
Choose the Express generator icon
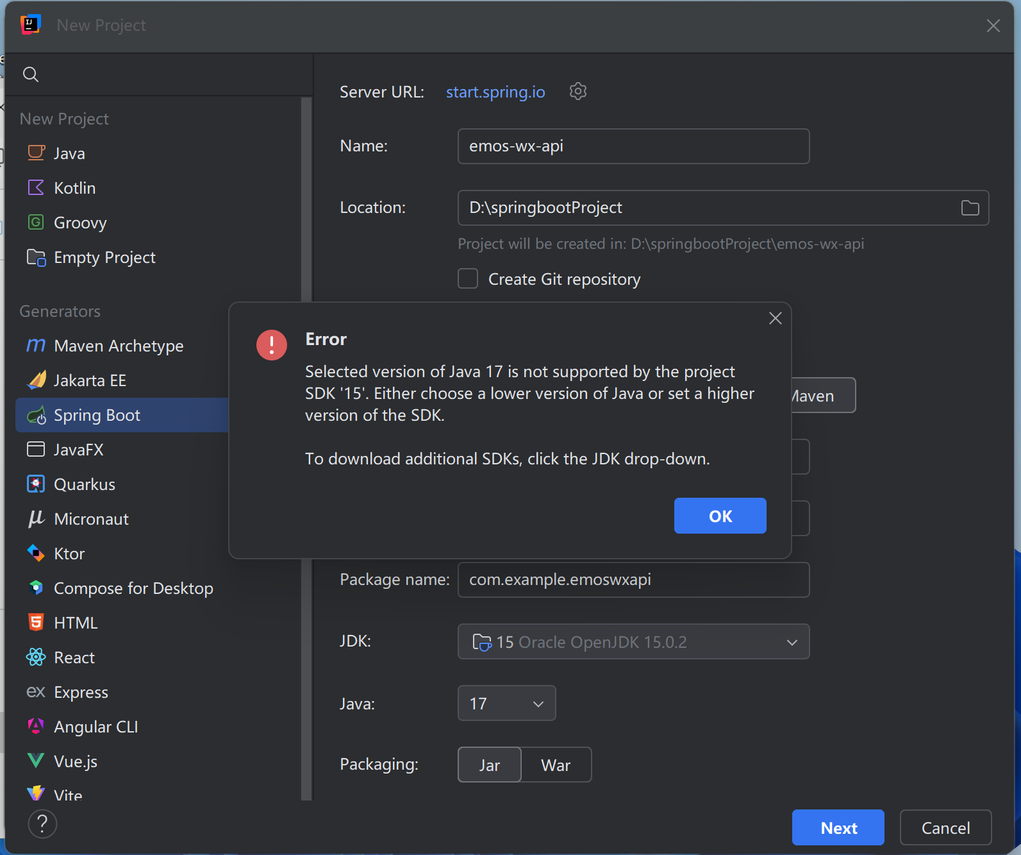36,691
